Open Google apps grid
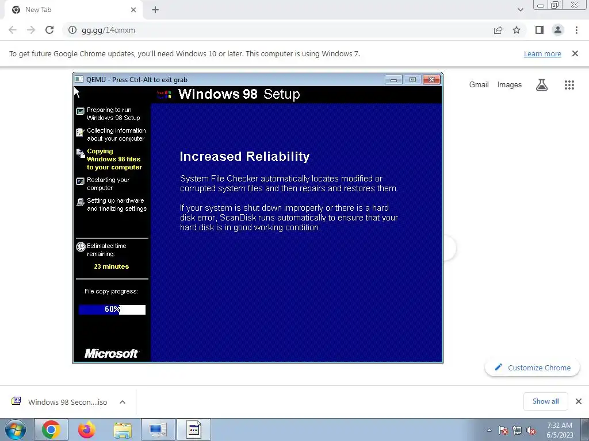 pos(569,85)
